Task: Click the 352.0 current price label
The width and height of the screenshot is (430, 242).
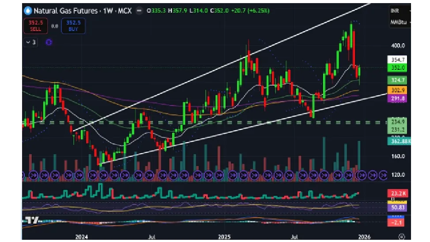Action: pyautogui.click(x=397, y=68)
